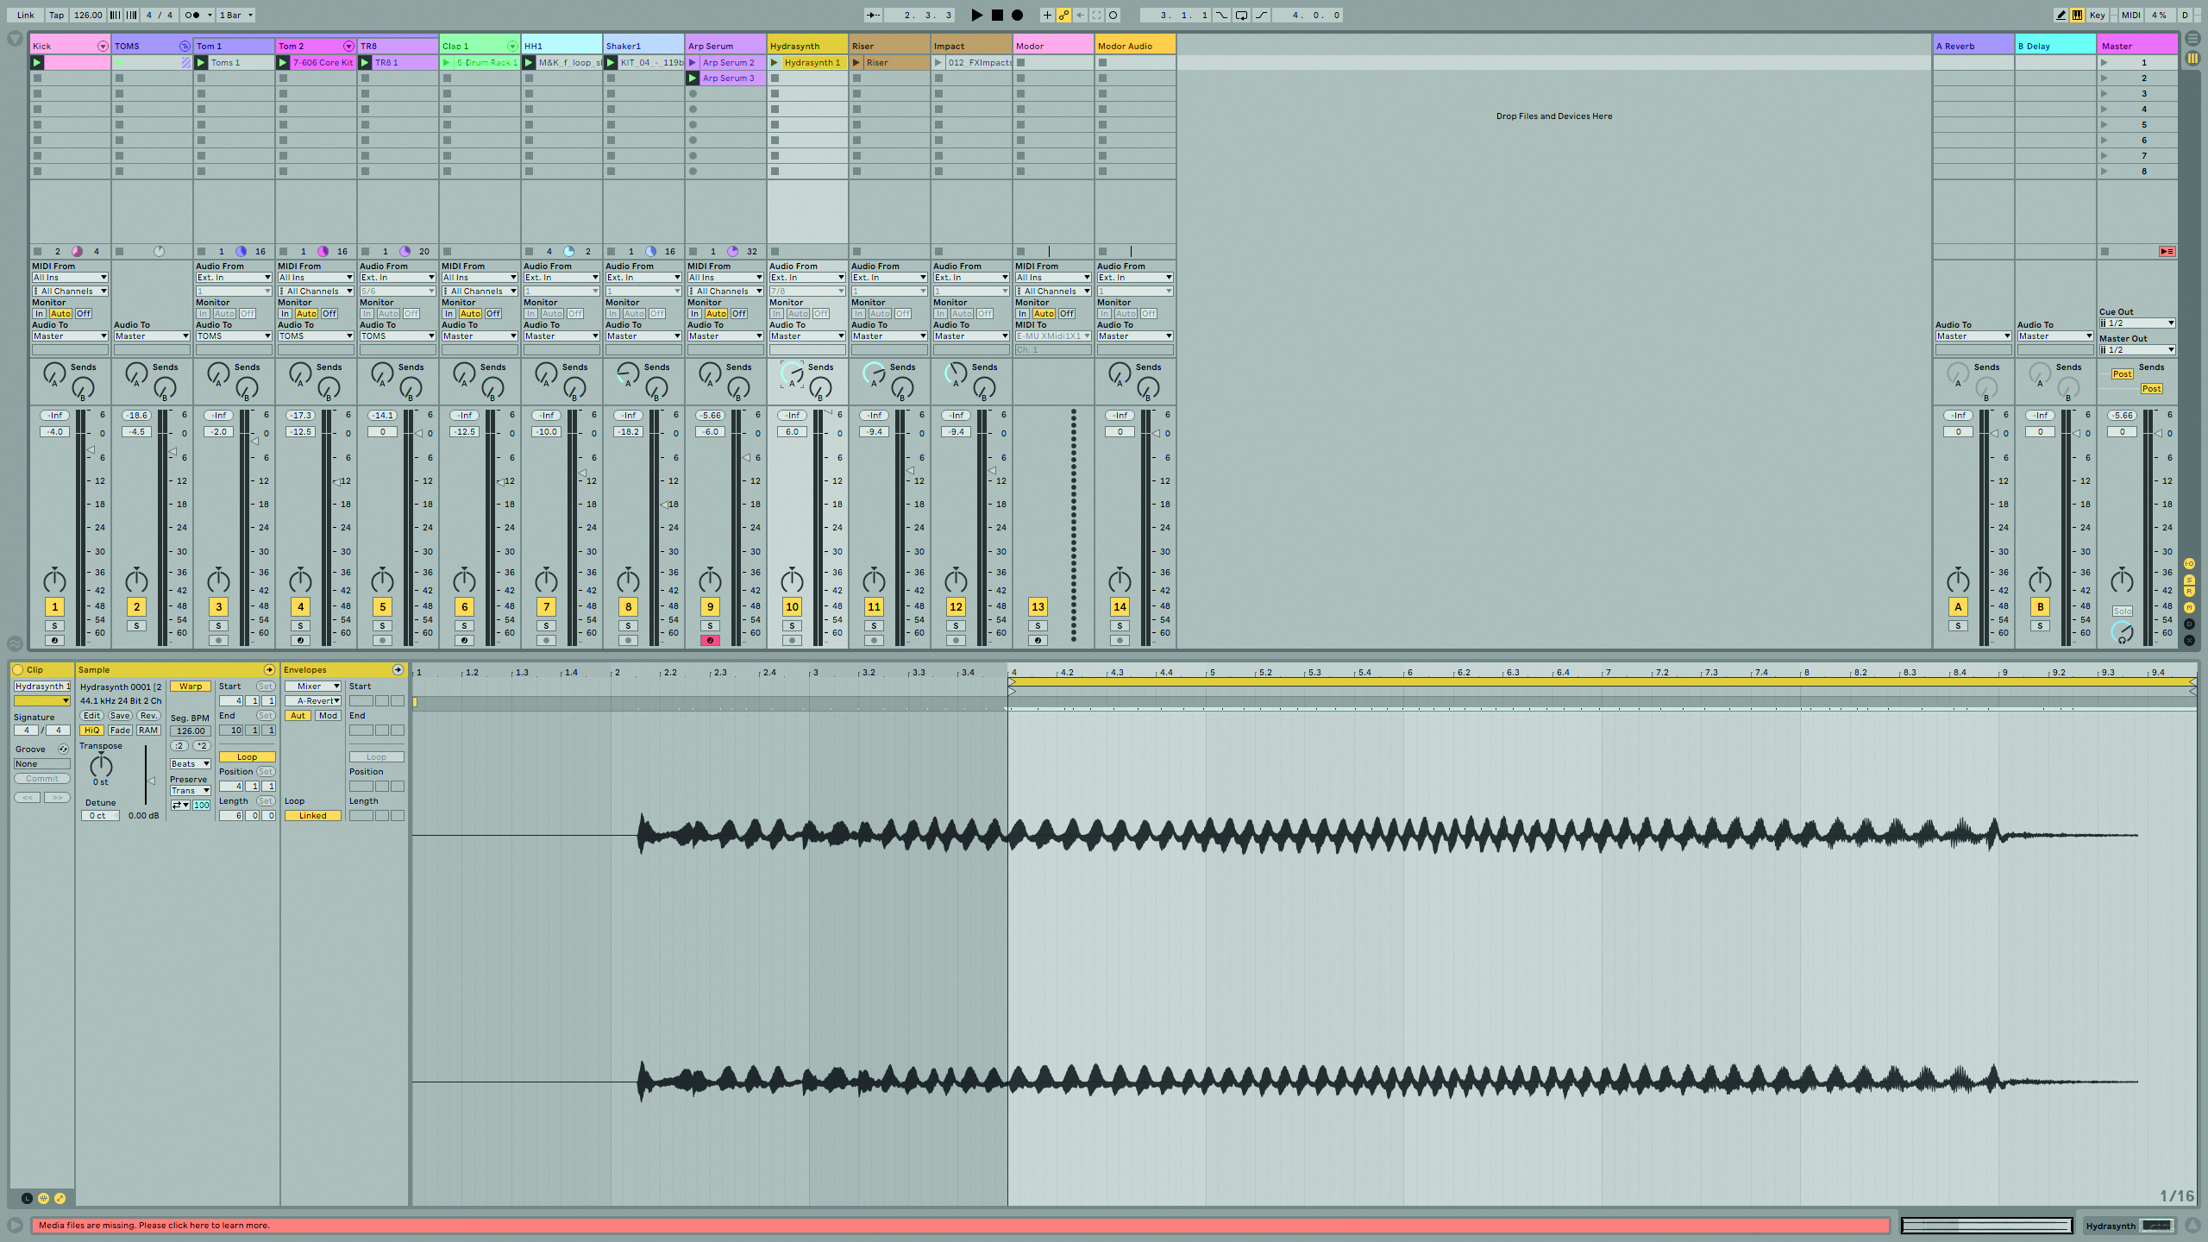Screen dimensions: 2208x1242
Task: Arm the transport Record button
Action: (1018, 15)
